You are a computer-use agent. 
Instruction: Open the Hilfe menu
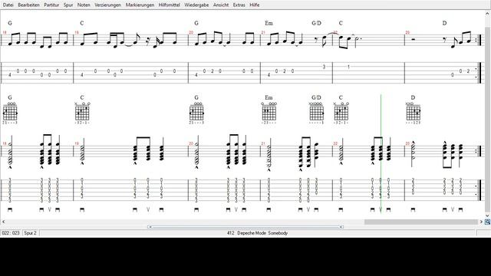[254, 5]
